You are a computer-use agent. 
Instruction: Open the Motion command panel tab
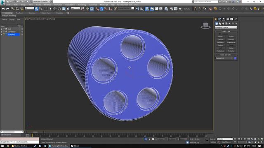point(228,19)
